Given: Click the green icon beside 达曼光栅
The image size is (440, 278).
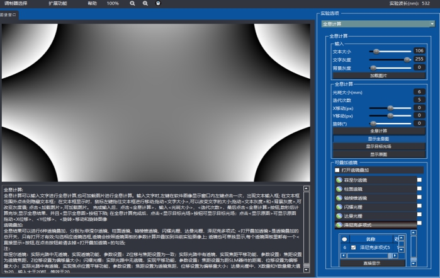Looking at the screenshot, I should pos(339,216).
